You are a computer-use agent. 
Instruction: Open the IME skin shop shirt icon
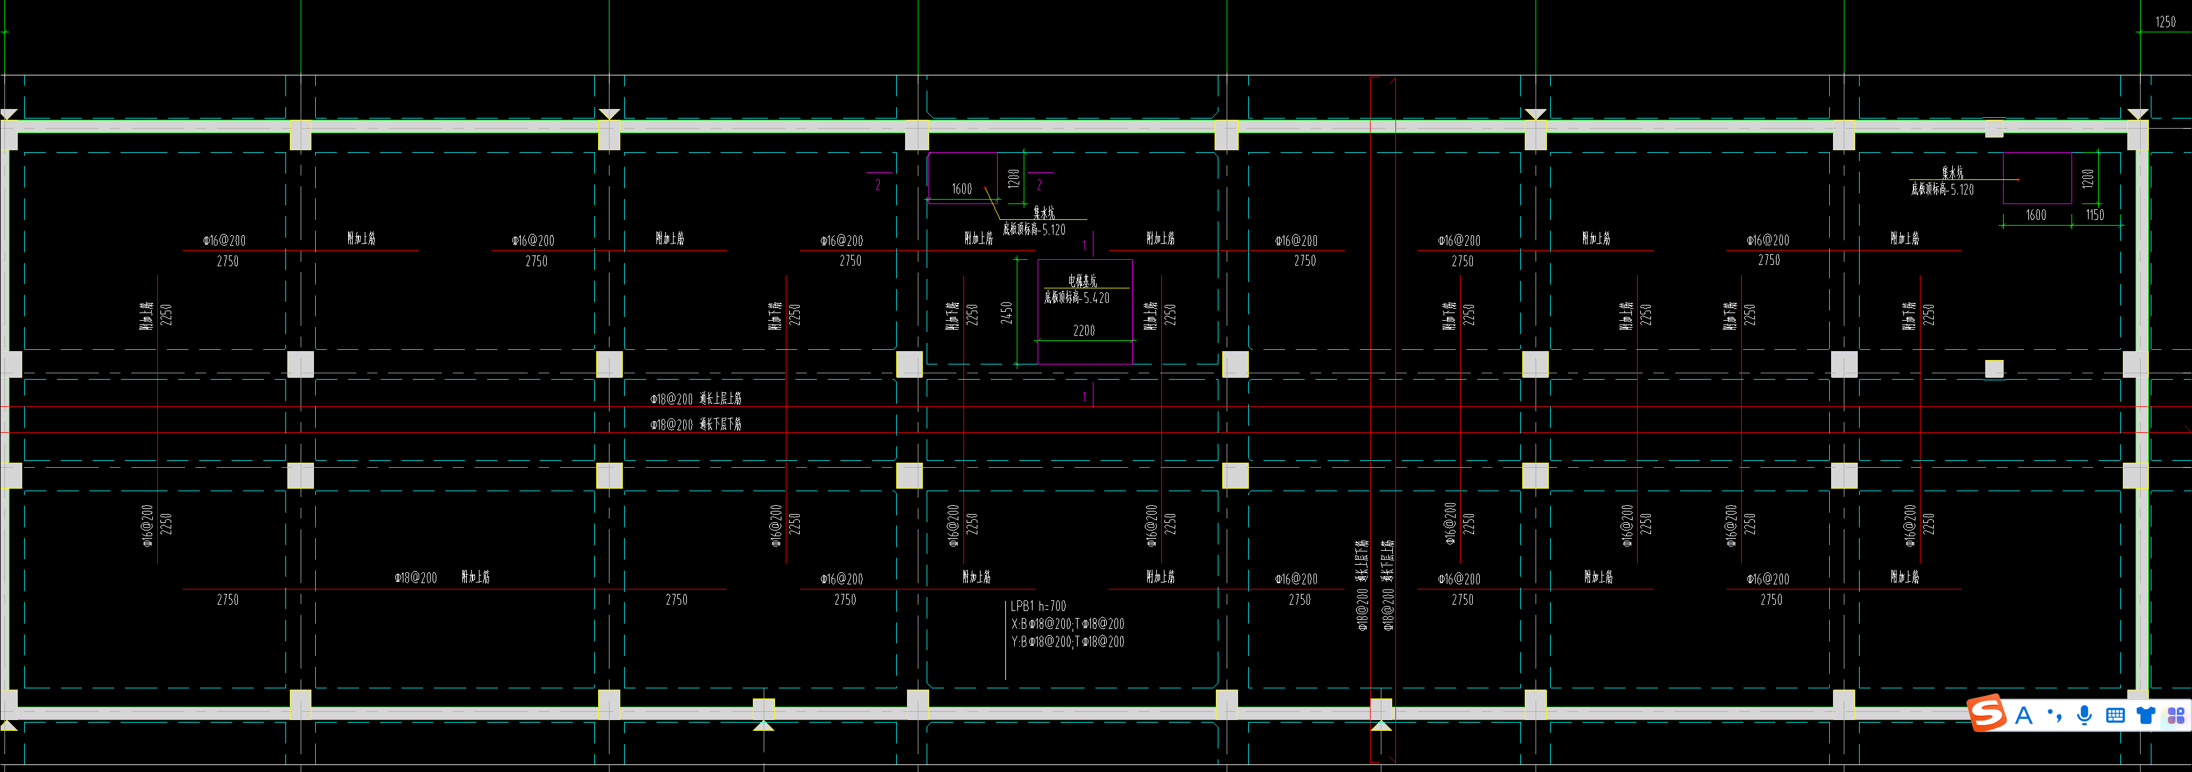(x=2145, y=716)
